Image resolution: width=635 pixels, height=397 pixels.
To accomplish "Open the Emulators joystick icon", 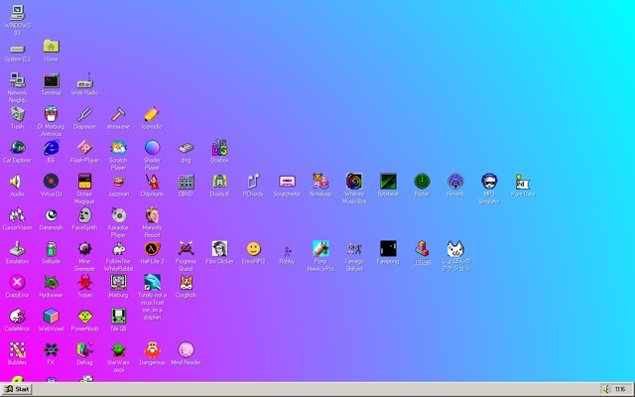I will coord(18,249).
